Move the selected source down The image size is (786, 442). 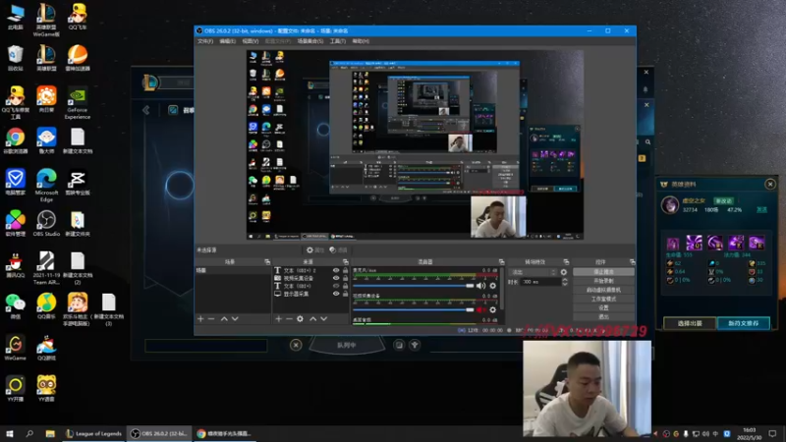coord(324,318)
